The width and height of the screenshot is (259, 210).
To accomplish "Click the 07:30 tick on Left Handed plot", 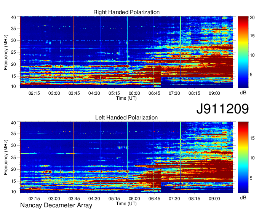I will (174, 199).
